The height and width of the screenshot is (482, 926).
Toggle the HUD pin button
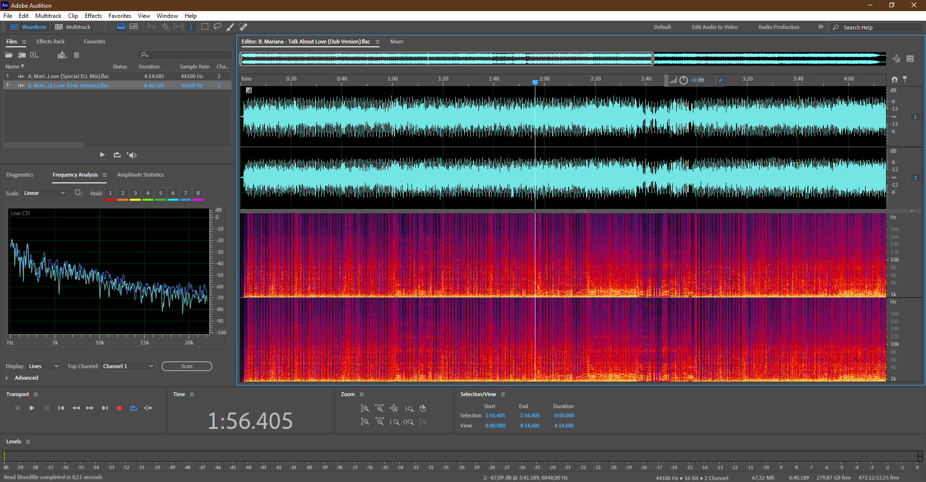(x=720, y=80)
